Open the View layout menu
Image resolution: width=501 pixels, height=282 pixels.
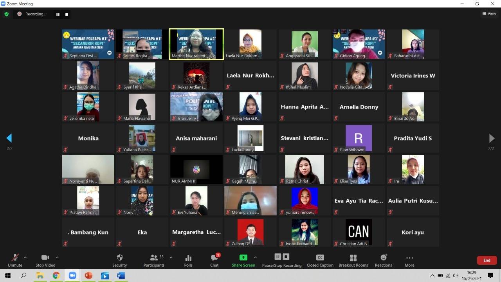(489, 14)
